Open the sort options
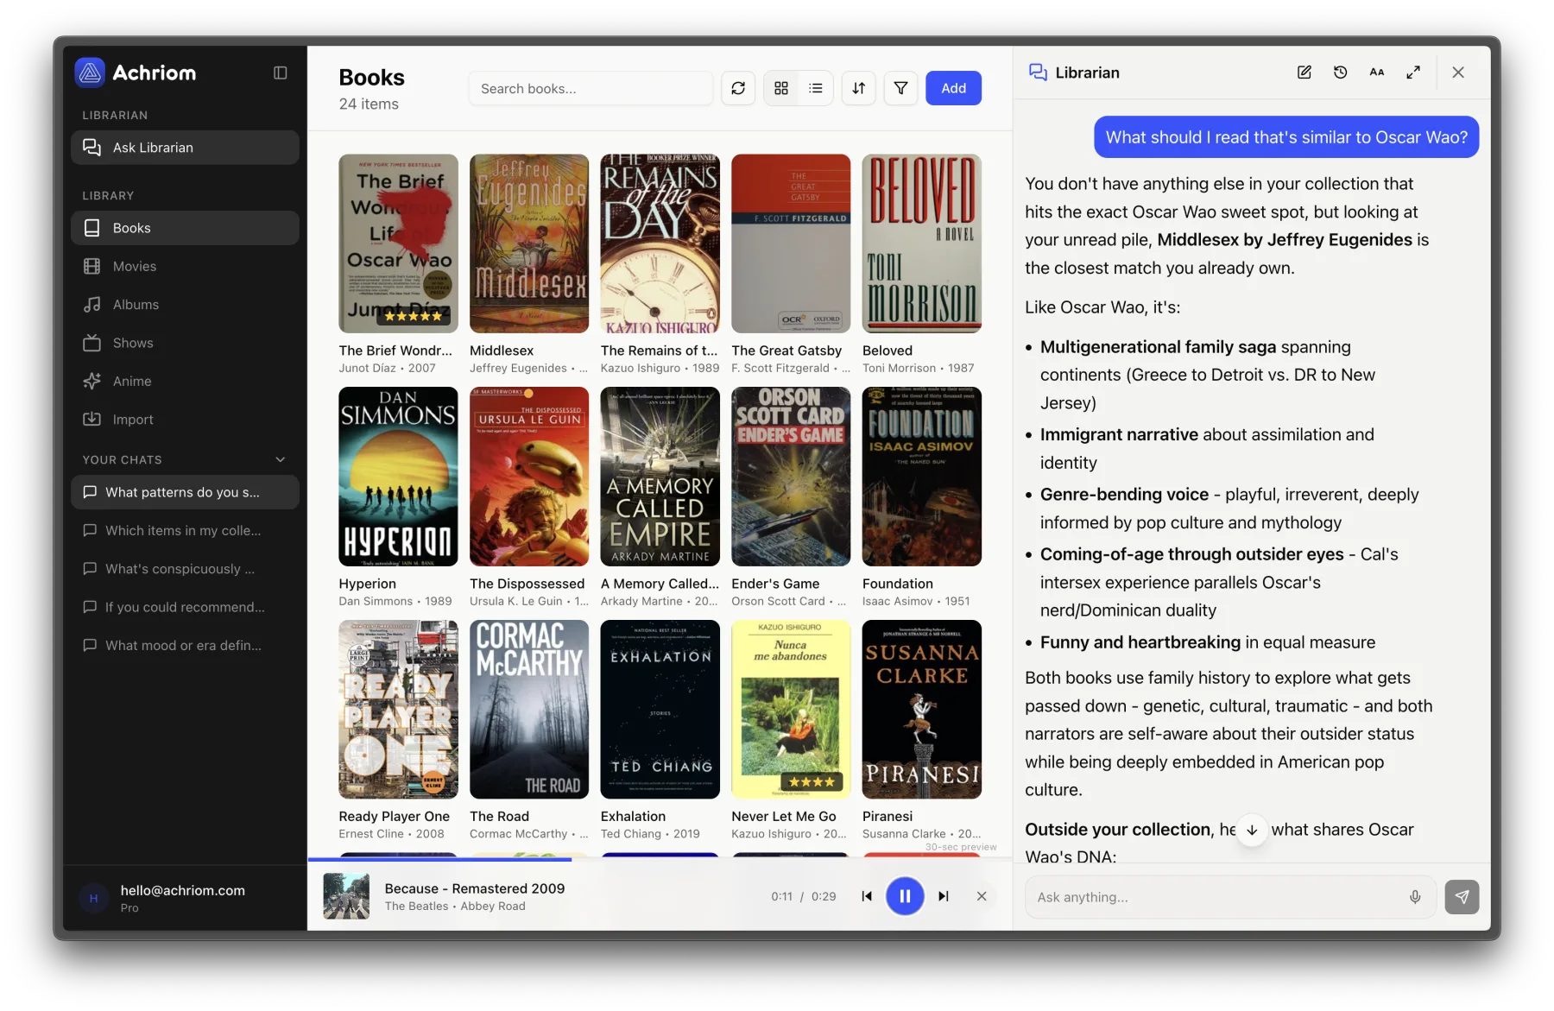The height and width of the screenshot is (1011, 1554). [x=859, y=88]
